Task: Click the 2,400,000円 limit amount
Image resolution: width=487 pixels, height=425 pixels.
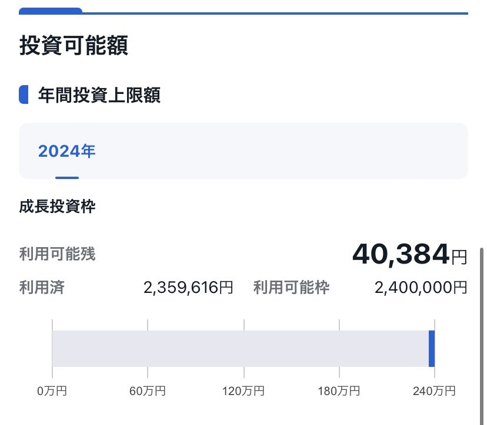Action: [x=421, y=288]
